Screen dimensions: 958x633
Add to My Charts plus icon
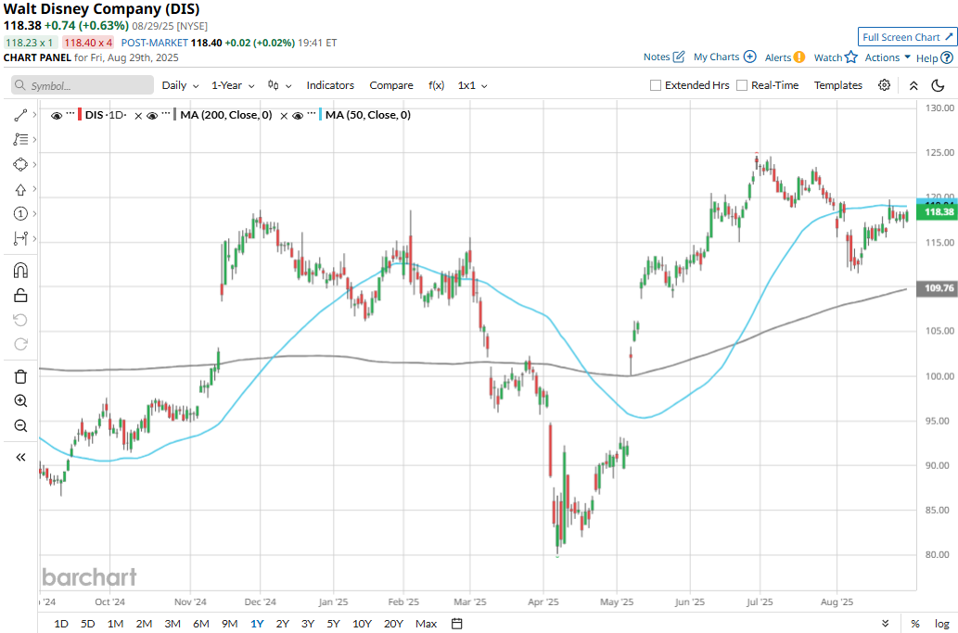tap(749, 57)
